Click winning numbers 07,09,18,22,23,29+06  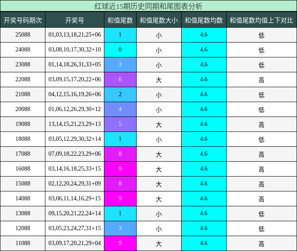[75, 154]
